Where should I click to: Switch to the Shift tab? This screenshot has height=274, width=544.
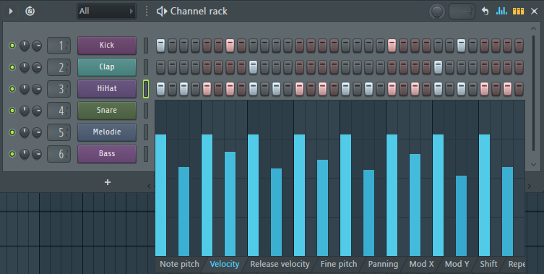(x=488, y=264)
